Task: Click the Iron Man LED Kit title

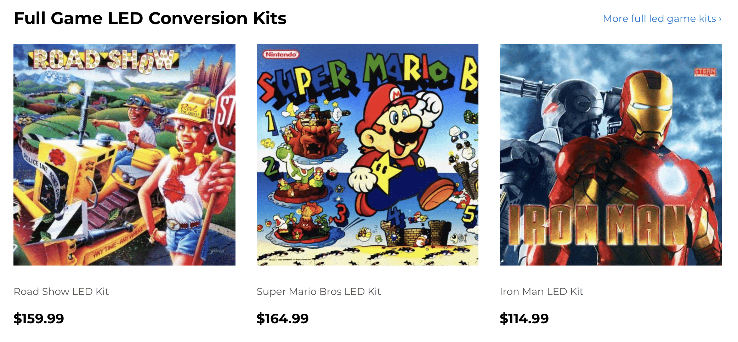Action: 541,291
